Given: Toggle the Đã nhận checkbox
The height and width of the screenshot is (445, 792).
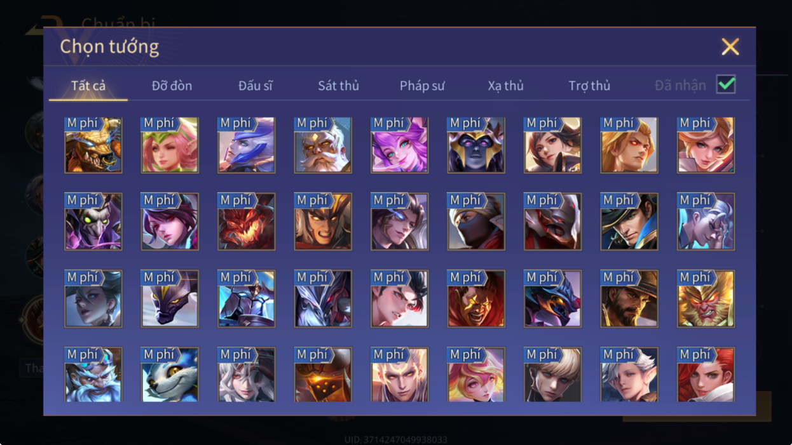Looking at the screenshot, I should [726, 84].
